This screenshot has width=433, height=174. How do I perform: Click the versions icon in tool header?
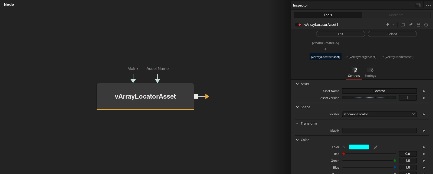pyautogui.click(x=403, y=25)
